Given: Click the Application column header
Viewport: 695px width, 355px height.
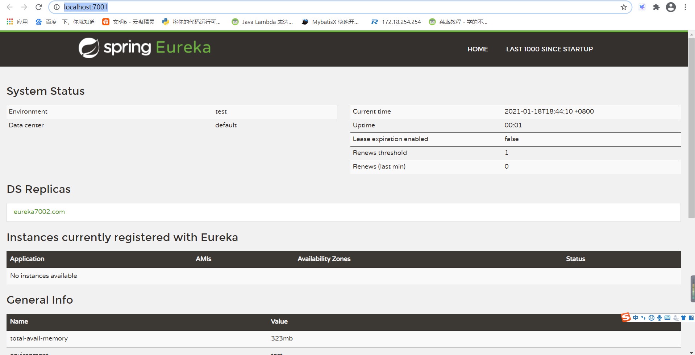Looking at the screenshot, I should click(x=27, y=259).
